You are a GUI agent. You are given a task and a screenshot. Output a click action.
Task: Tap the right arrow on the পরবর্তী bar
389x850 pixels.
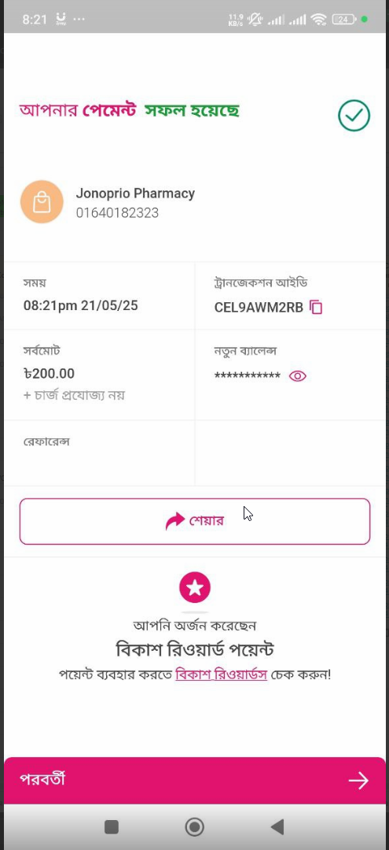point(358,780)
